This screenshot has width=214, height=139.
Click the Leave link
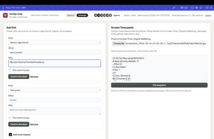coord(208,15)
